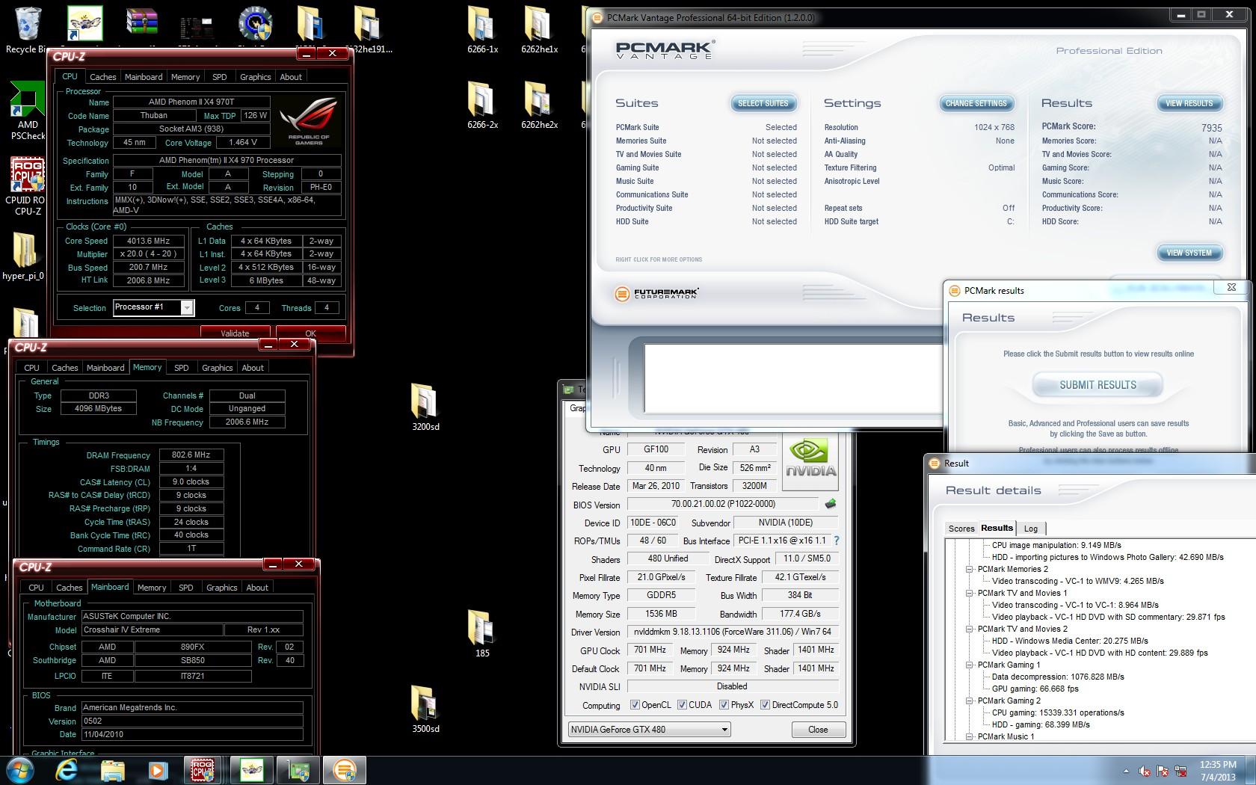1256x785 pixels.
Task: Collapse the PCMark Gaming 1 node
Action: [970, 665]
